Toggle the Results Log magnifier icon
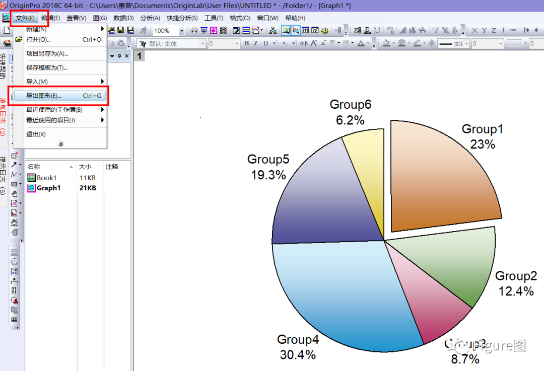 (296, 31)
